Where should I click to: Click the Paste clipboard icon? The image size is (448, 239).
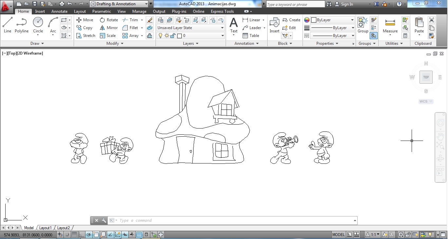click(x=419, y=26)
